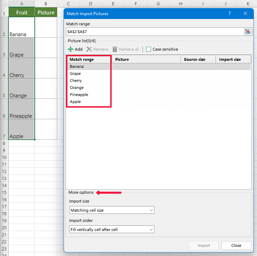Click the Import button
The width and height of the screenshot is (257, 256).
[204, 245]
